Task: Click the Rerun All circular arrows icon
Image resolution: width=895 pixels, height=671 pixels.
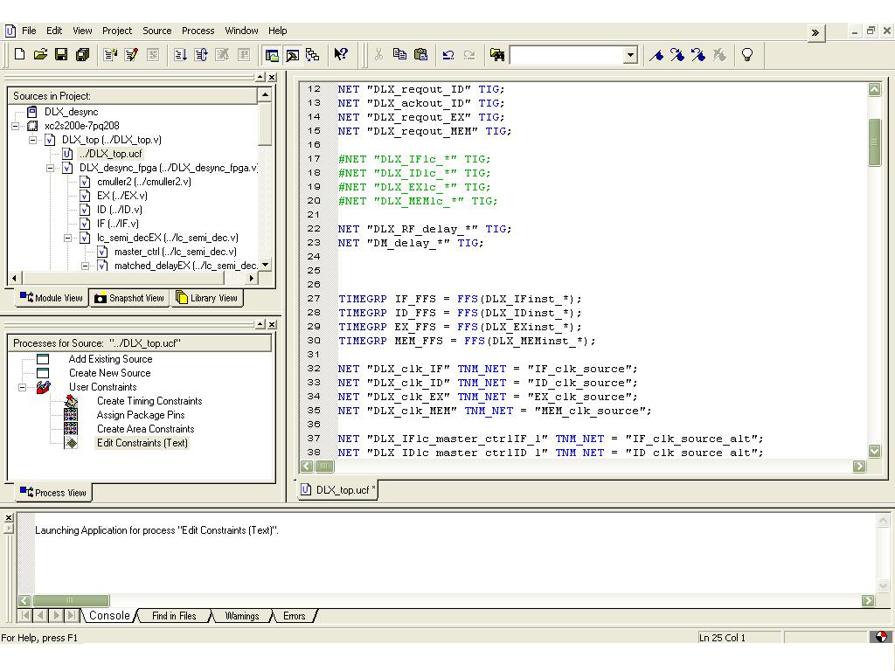Action: (x=201, y=55)
